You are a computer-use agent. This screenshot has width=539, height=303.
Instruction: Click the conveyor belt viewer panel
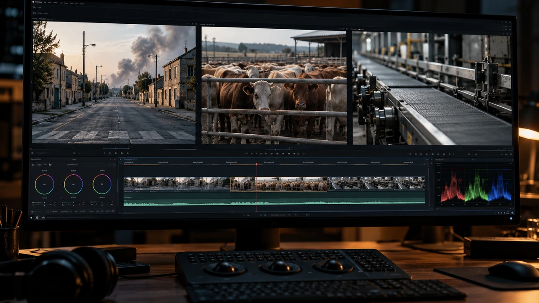click(x=432, y=88)
